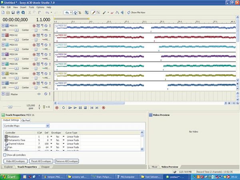240x180 pixels.
Task: Mute the MIDI 02 track
Action: click(45, 36)
